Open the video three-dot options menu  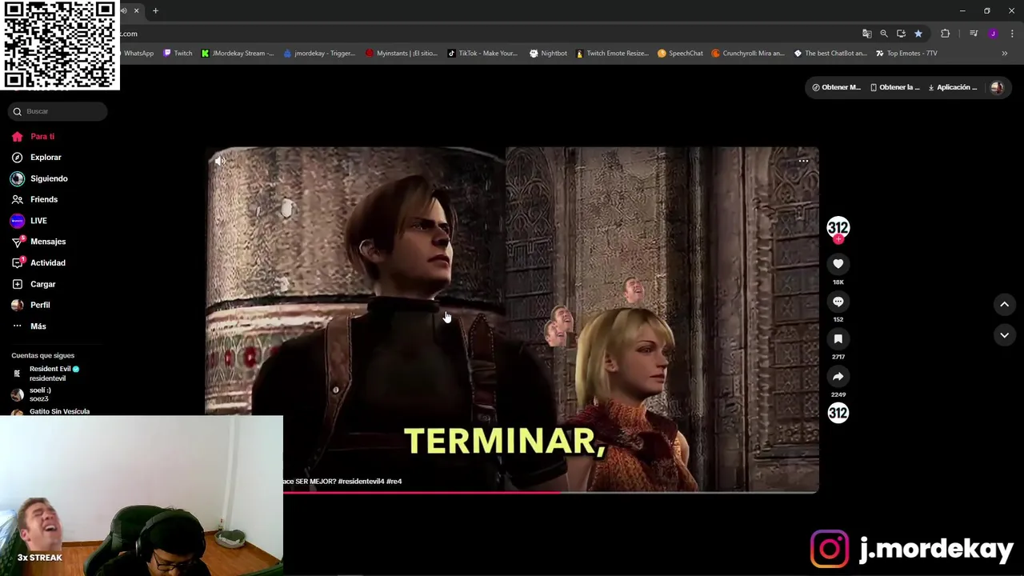click(803, 161)
